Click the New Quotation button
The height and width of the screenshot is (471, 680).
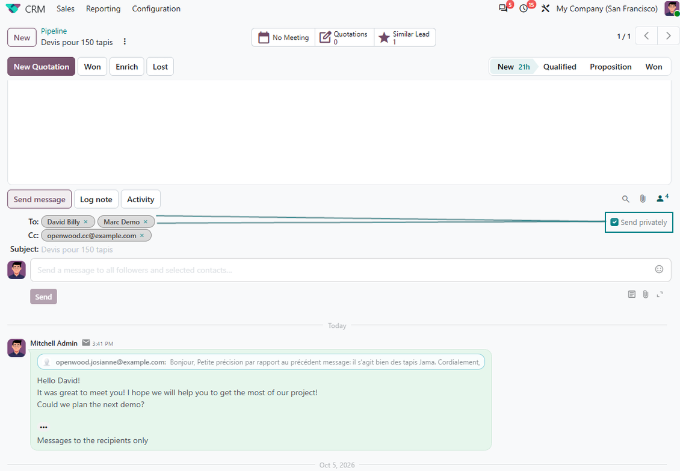point(41,67)
